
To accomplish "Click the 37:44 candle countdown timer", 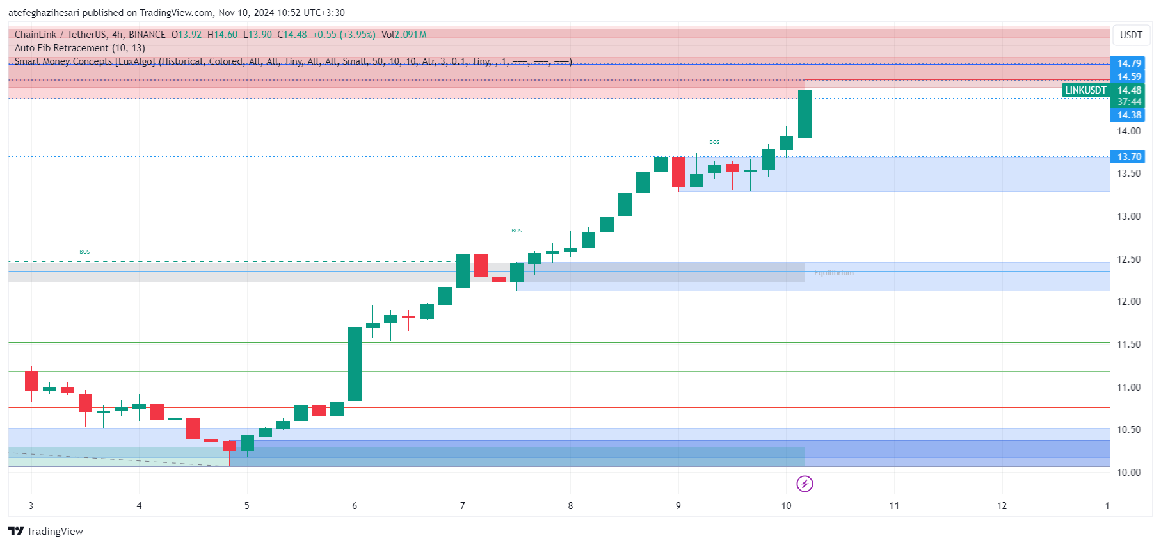I will click(1129, 102).
